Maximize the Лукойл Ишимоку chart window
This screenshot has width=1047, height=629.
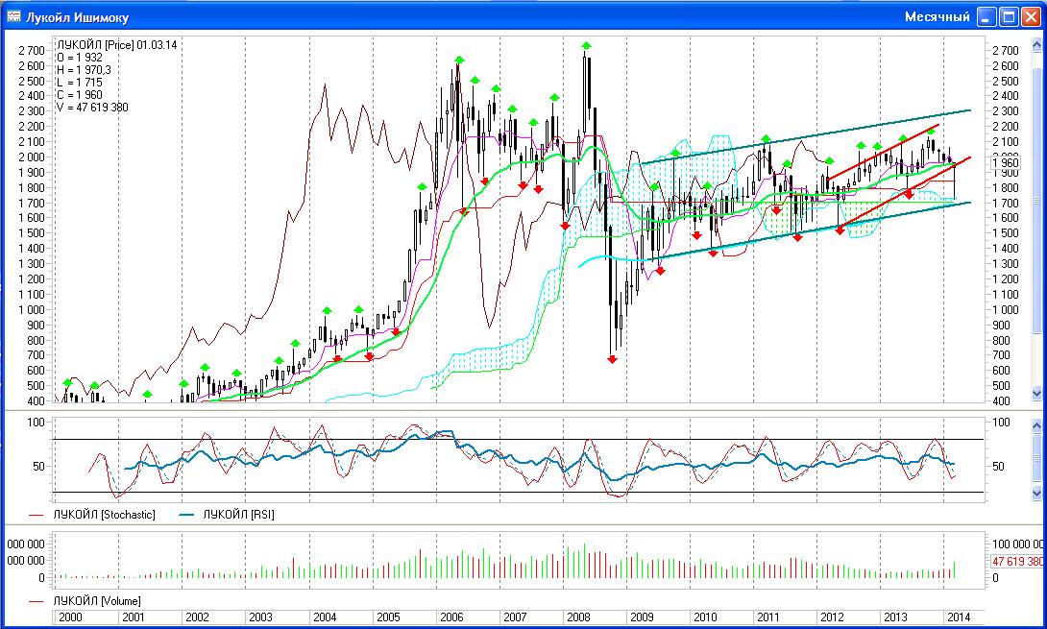pos(1009,17)
